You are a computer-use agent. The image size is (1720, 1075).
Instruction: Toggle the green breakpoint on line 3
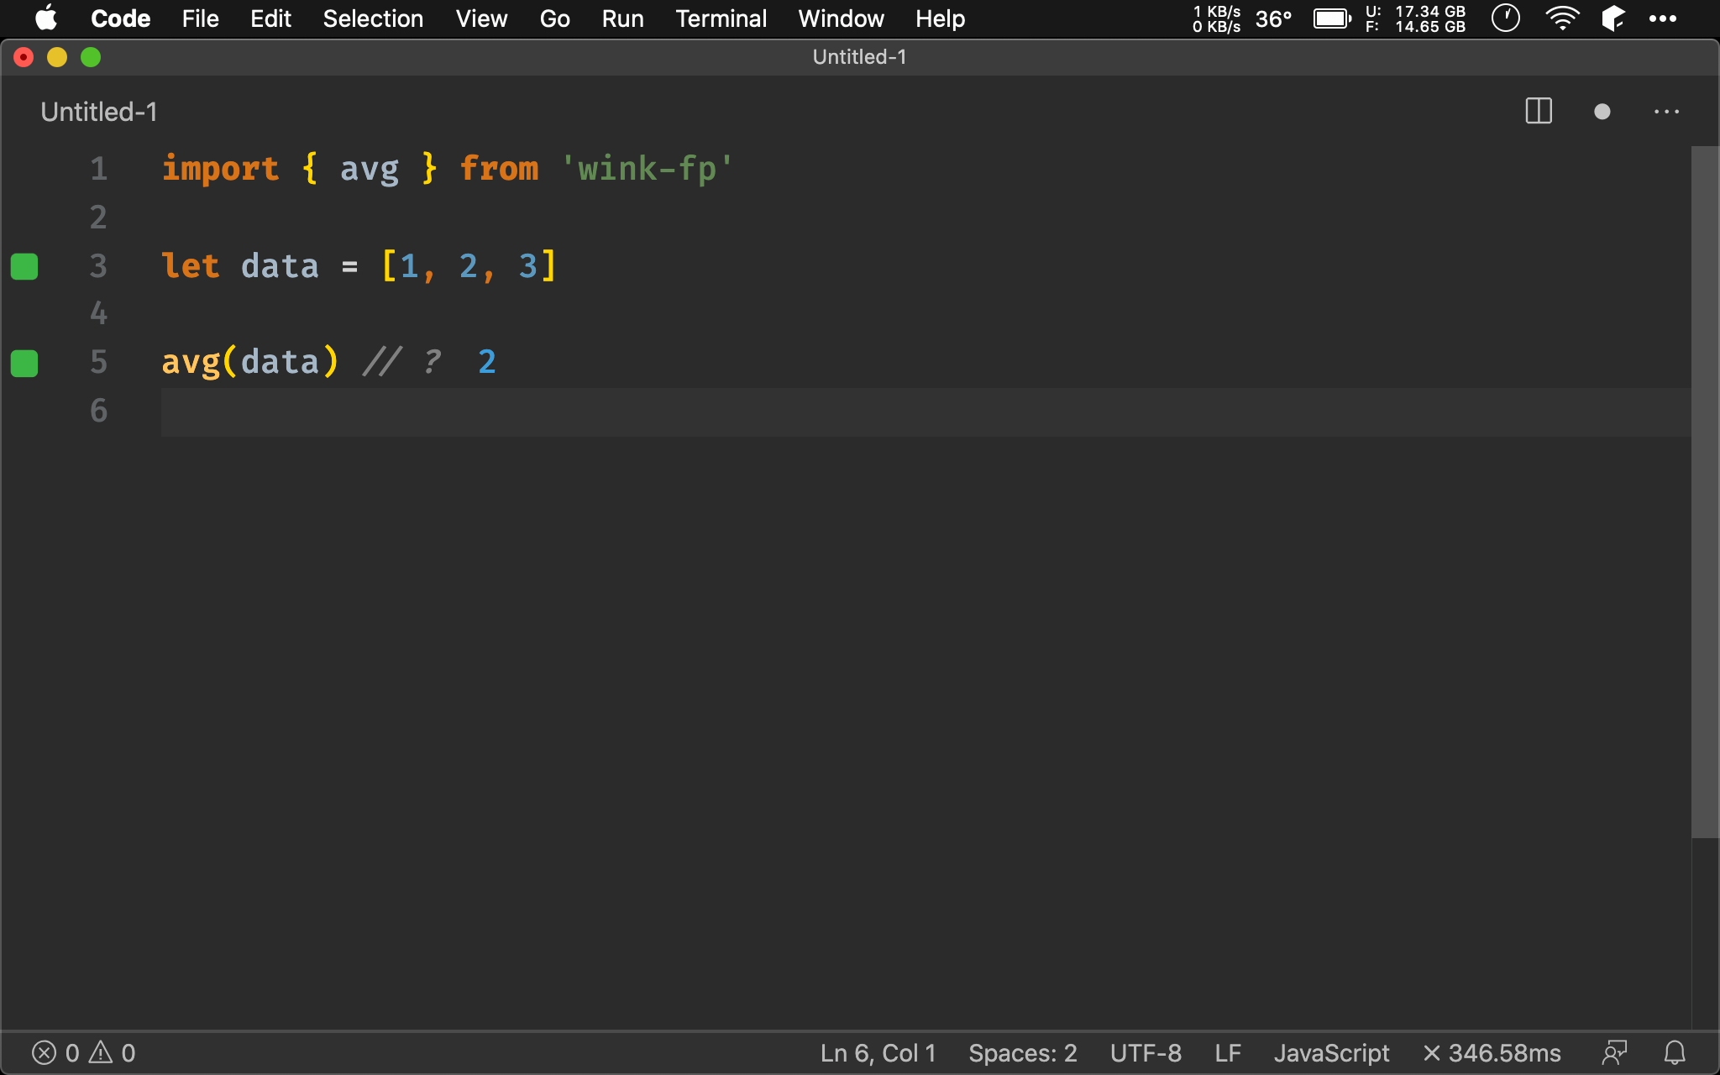click(x=24, y=264)
